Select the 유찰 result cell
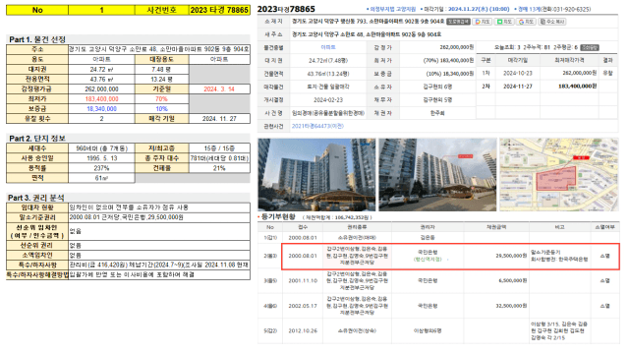This screenshot has width=629, height=354. (607, 73)
